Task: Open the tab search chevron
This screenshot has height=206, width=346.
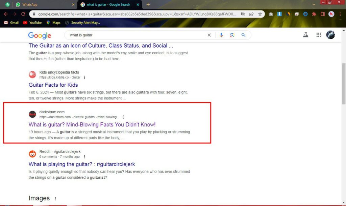Action: pyautogui.click(x=314, y=5)
